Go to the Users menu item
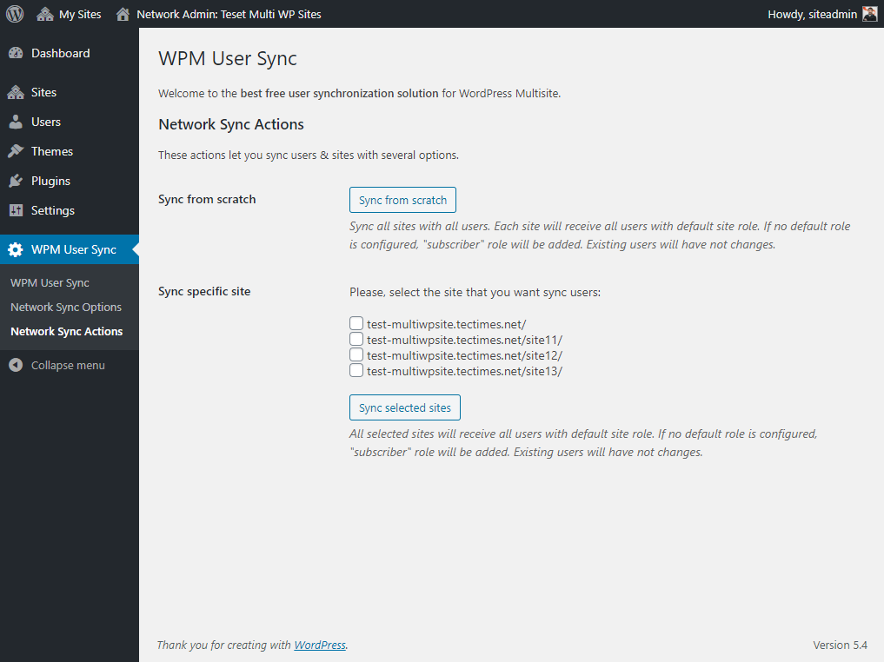This screenshot has width=884, height=662. tap(46, 122)
